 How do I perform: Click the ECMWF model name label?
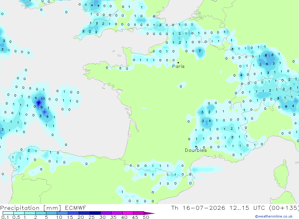tap(76, 208)
